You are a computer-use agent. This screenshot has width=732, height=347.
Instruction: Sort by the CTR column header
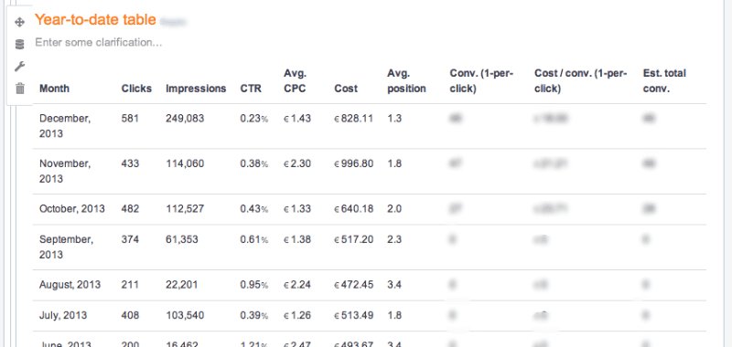(251, 89)
